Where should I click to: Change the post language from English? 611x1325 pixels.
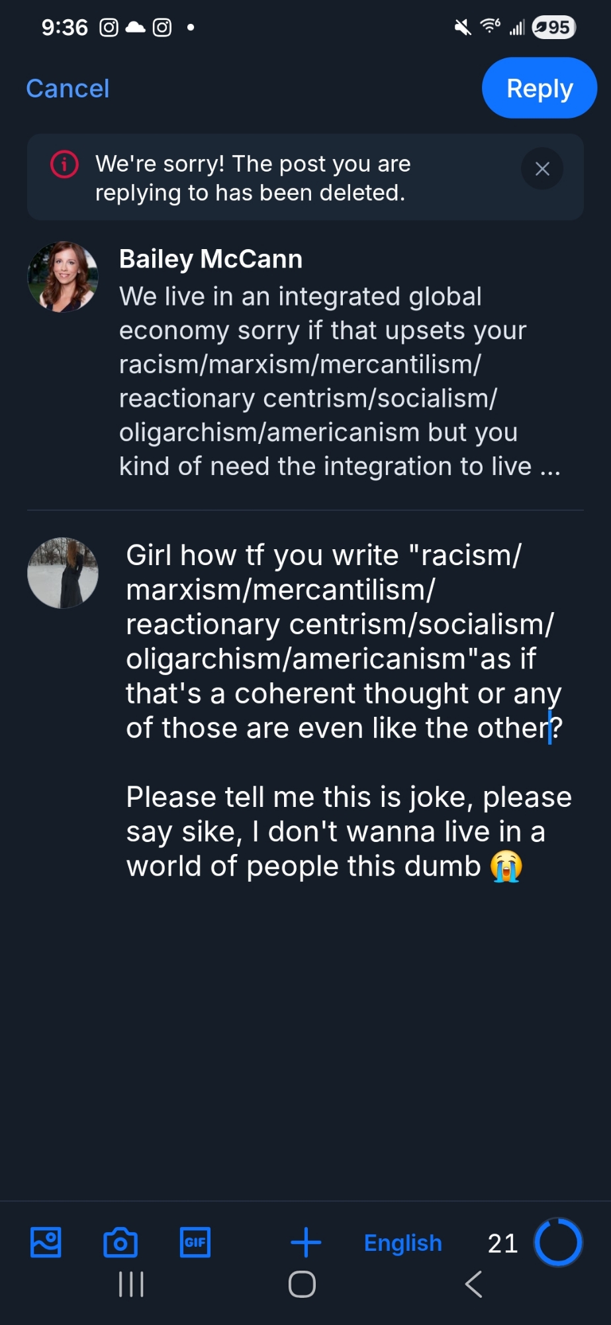point(402,1243)
